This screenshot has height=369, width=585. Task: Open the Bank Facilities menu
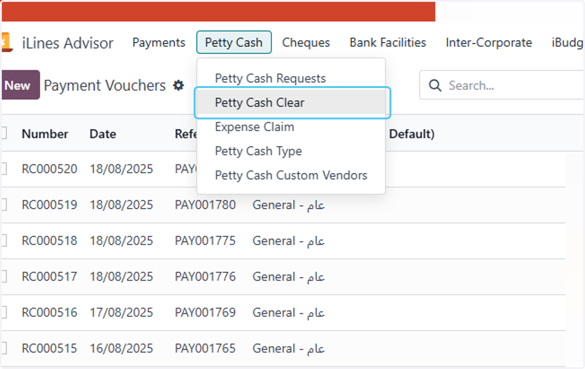[x=388, y=43]
